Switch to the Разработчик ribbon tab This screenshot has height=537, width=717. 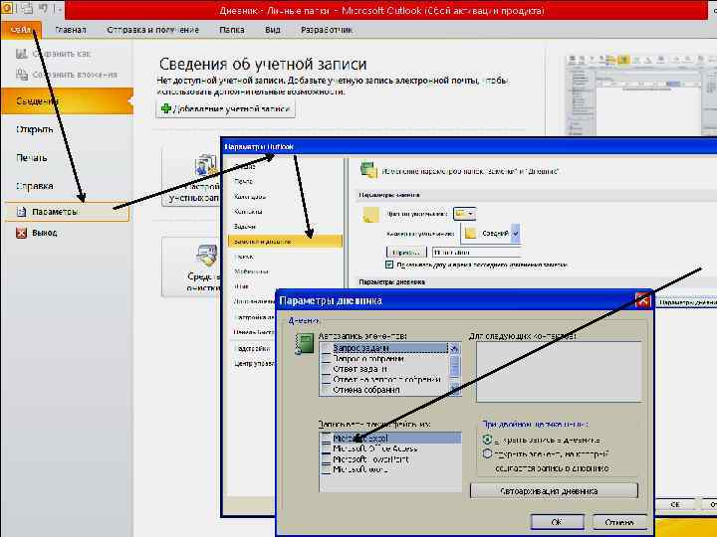326,30
